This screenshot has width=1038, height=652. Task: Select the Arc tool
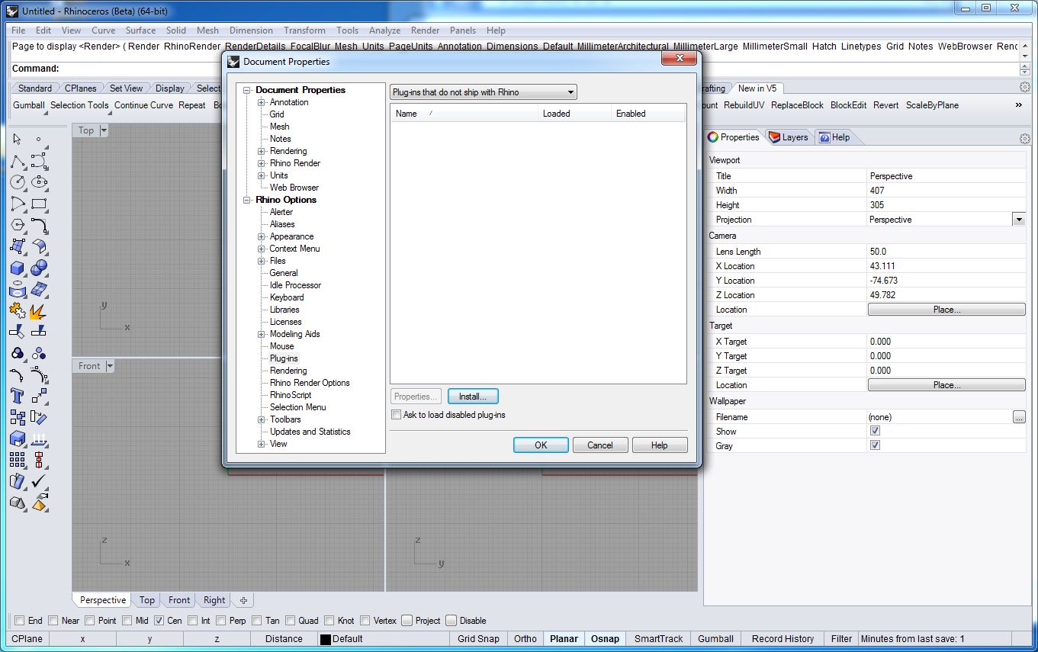pos(18,204)
